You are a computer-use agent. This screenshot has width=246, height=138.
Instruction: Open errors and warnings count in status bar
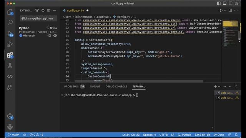37,135
